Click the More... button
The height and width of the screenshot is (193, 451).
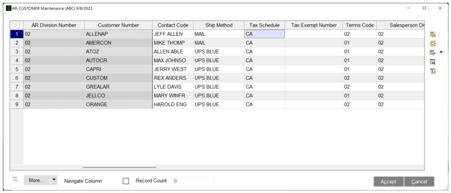[x=36, y=180]
